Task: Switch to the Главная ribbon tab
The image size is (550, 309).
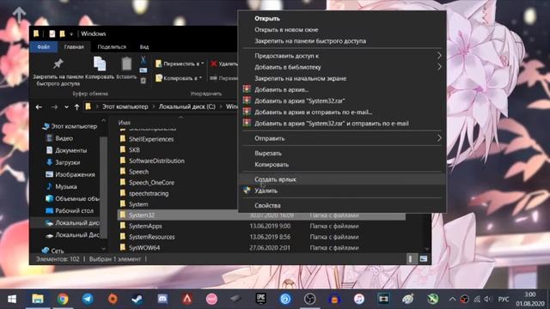Action: (74, 47)
